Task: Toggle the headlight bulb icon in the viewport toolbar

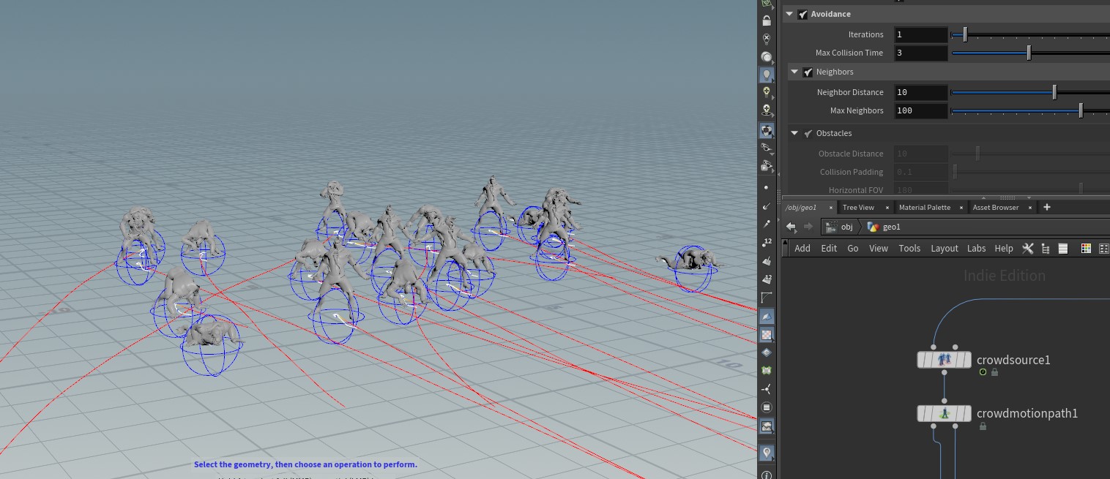Action: click(767, 75)
